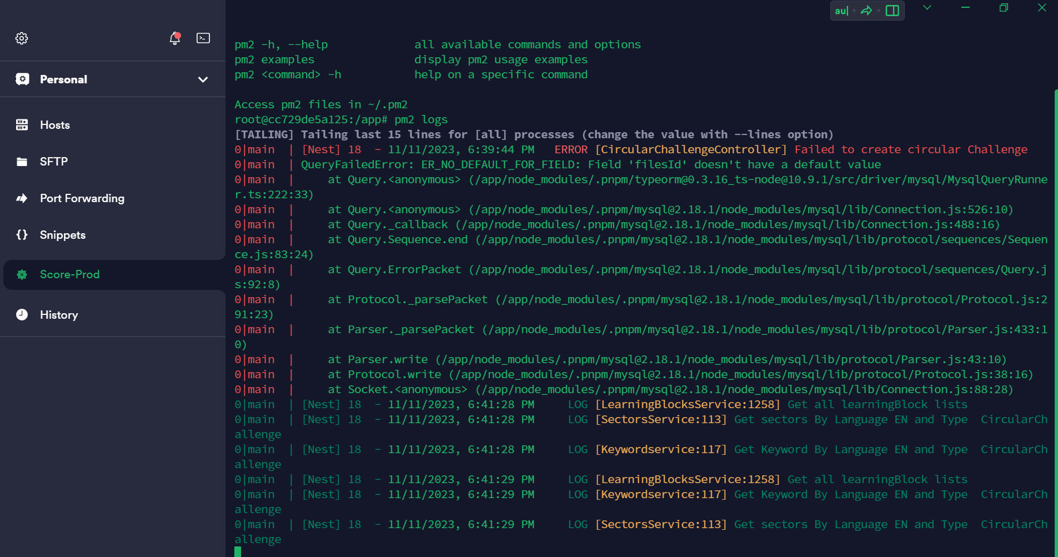Click the Personal vault icon
The width and height of the screenshot is (1058, 557).
point(22,79)
